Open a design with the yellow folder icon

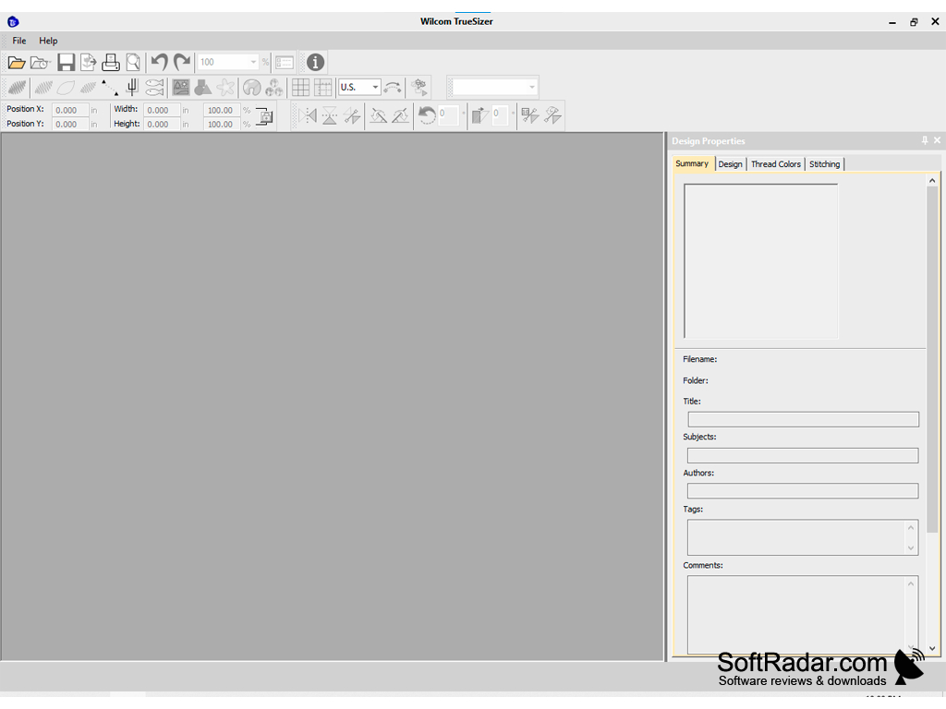(17, 62)
